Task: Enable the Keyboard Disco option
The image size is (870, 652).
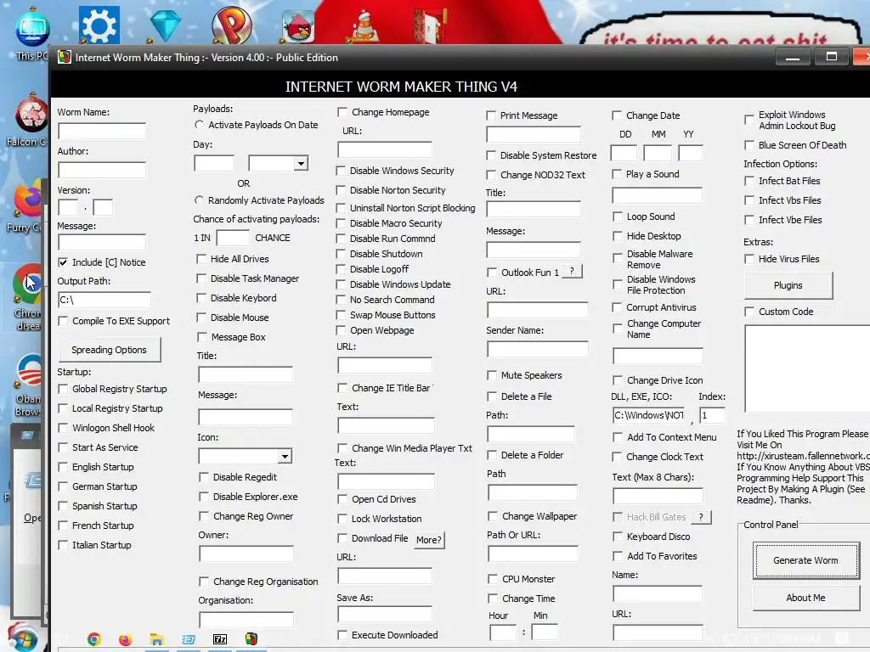Action: point(618,537)
